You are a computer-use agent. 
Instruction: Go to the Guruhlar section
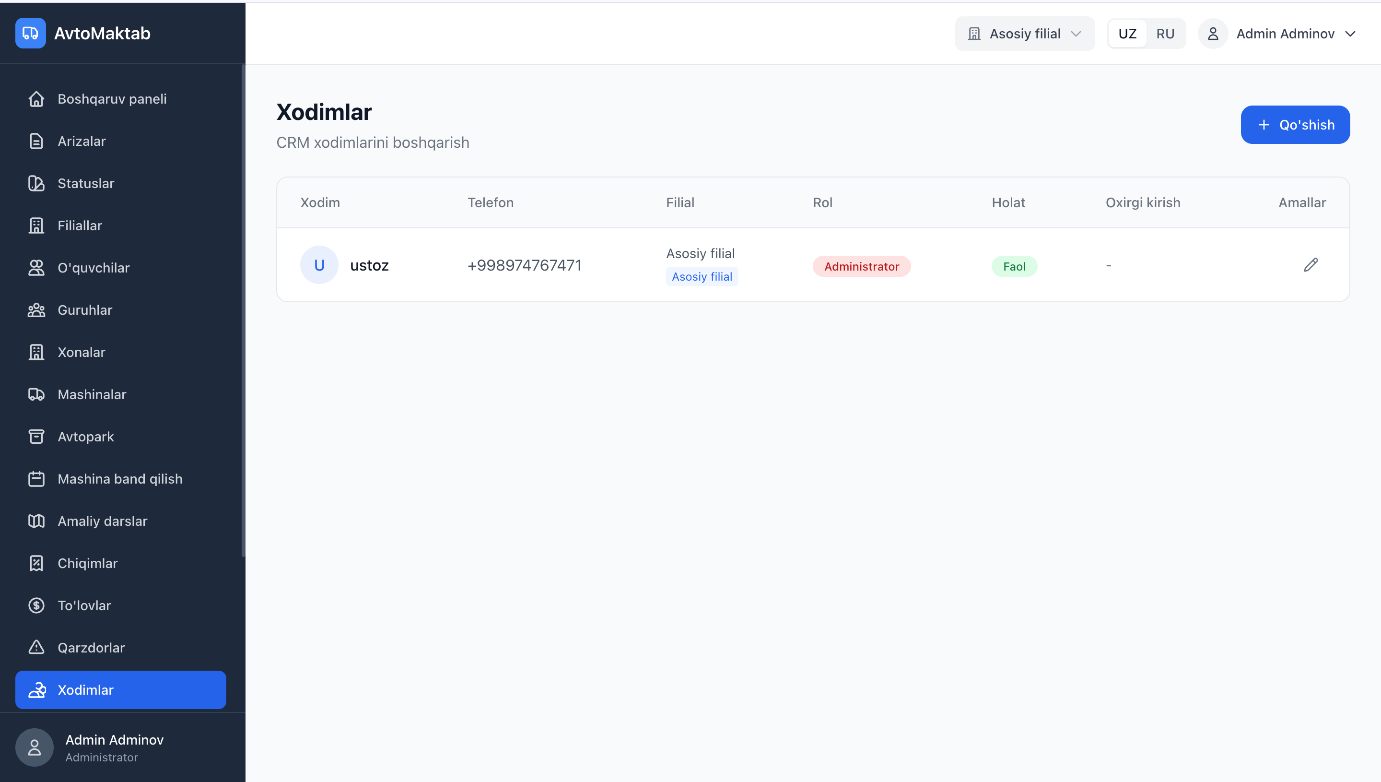point(85,310)
